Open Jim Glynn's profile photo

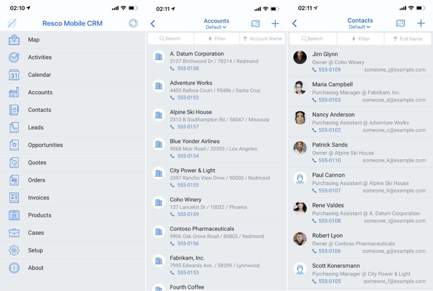[300, 57]
